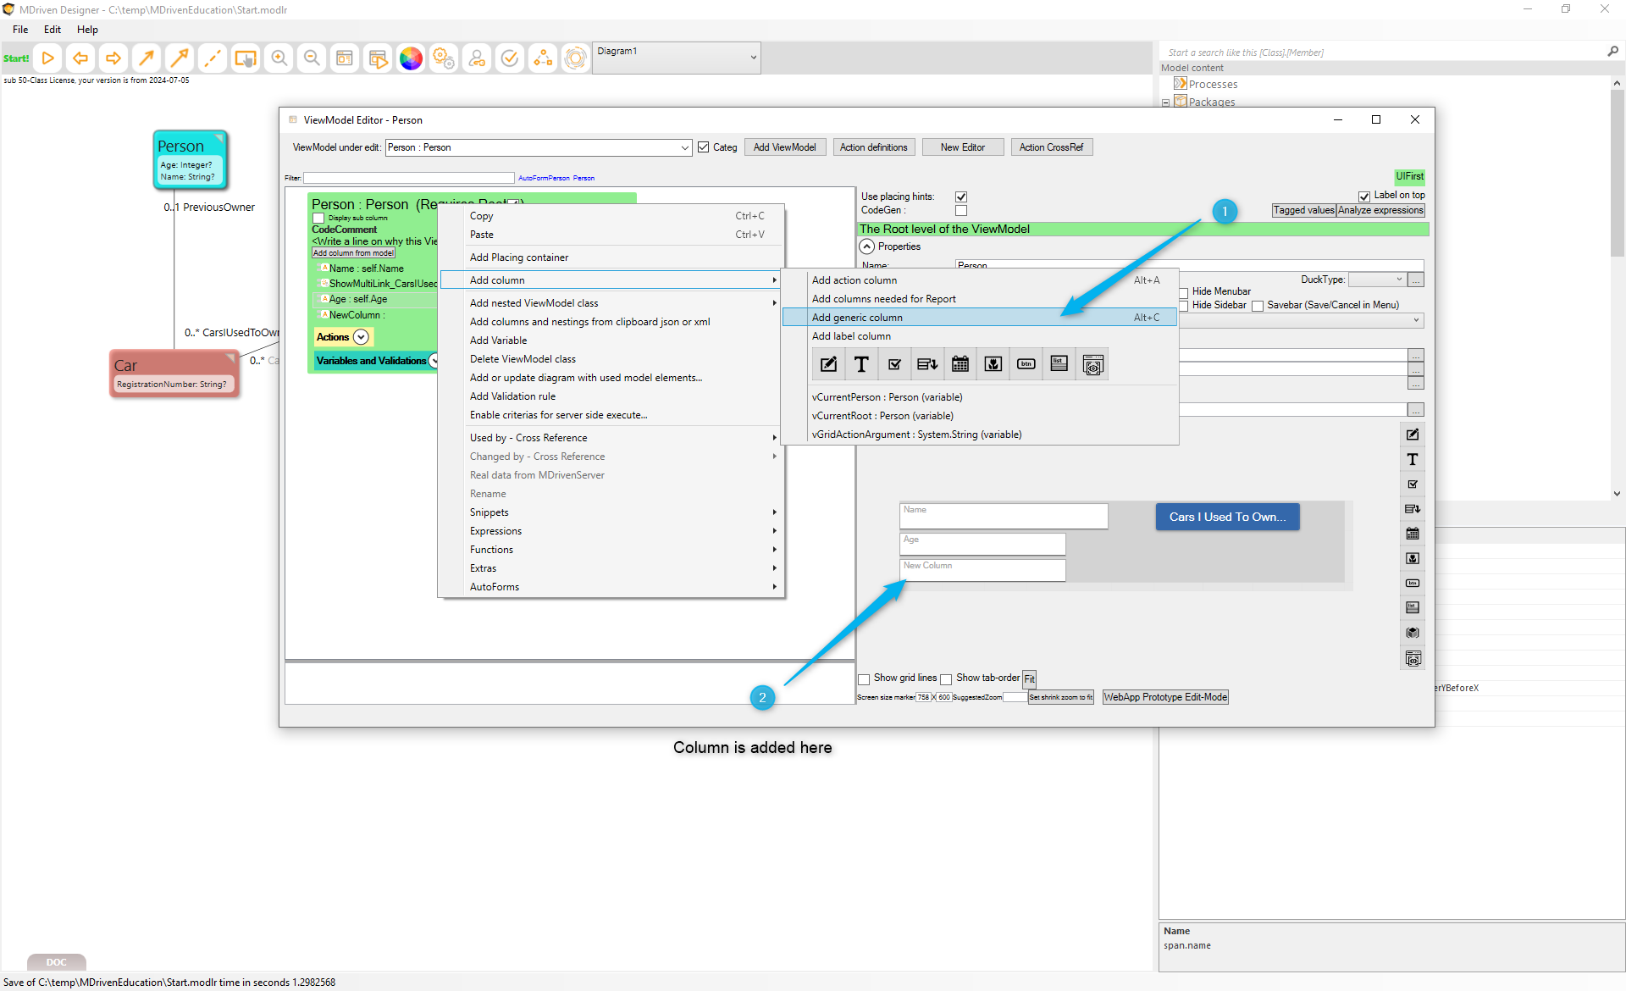
Task: Click the zoom out magnifier icon
Action: tap(312, 58)
